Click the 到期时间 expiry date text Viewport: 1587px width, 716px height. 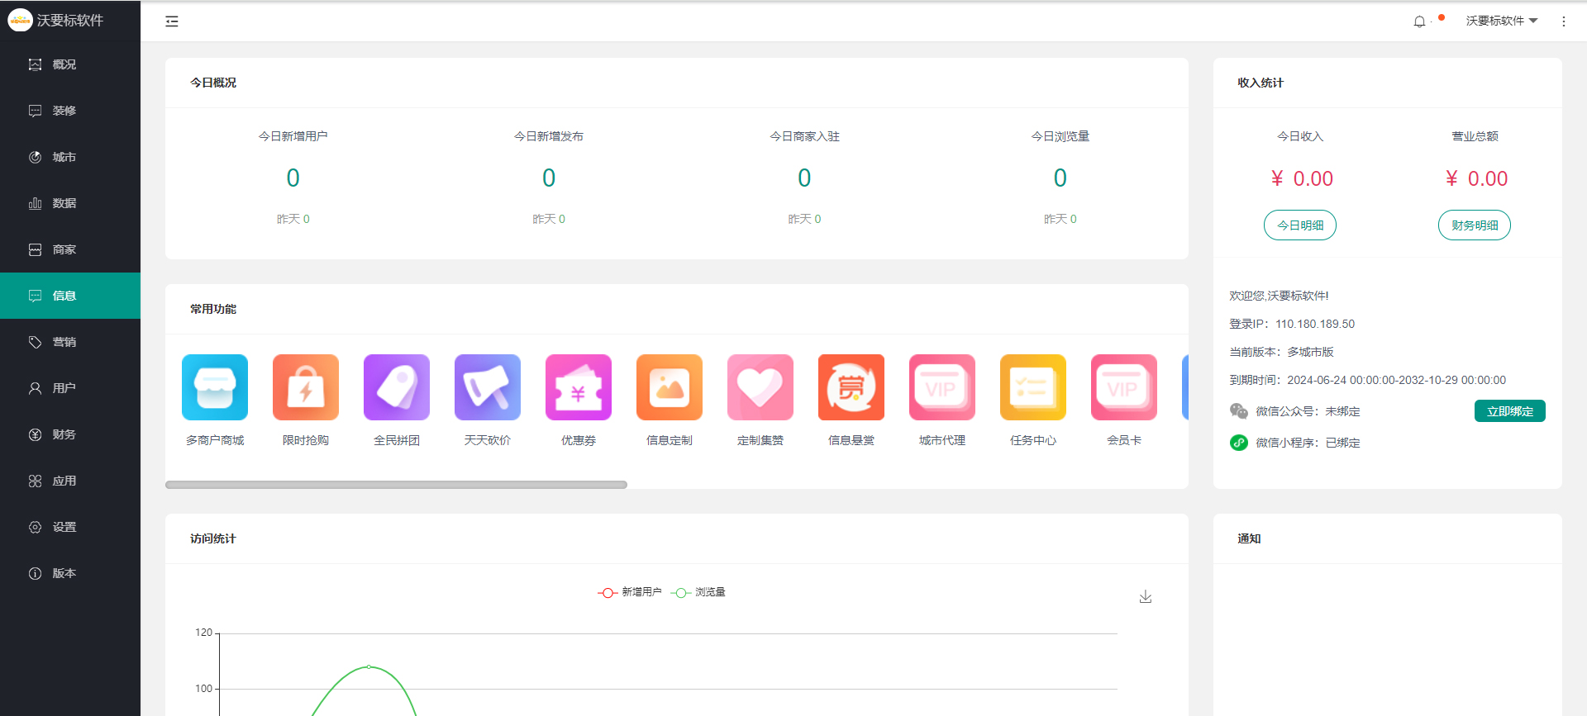point(1367,380)
